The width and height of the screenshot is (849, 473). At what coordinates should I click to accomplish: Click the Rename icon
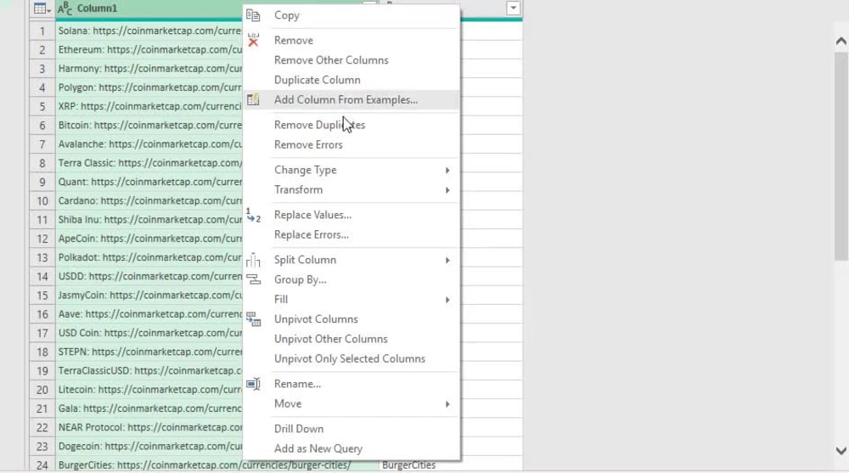[x=253, y=384]
